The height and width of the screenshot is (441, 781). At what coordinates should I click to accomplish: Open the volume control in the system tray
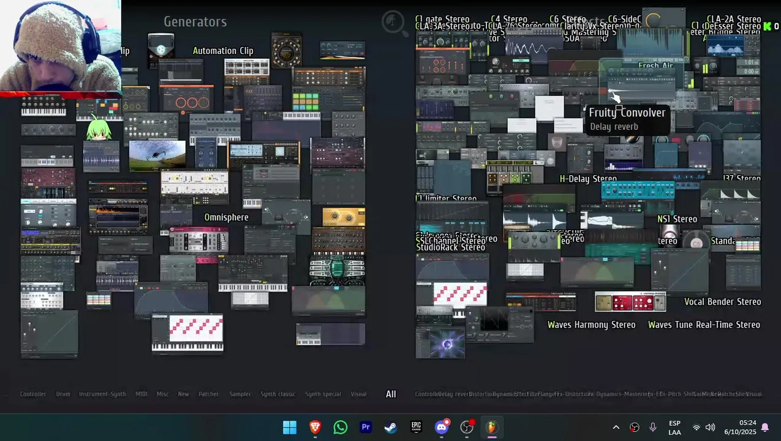click(x=711, y=428)
